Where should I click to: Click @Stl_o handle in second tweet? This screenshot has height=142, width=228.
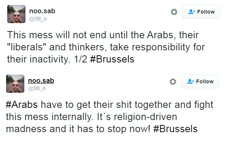pyautogui.click(x=37, y=89)
